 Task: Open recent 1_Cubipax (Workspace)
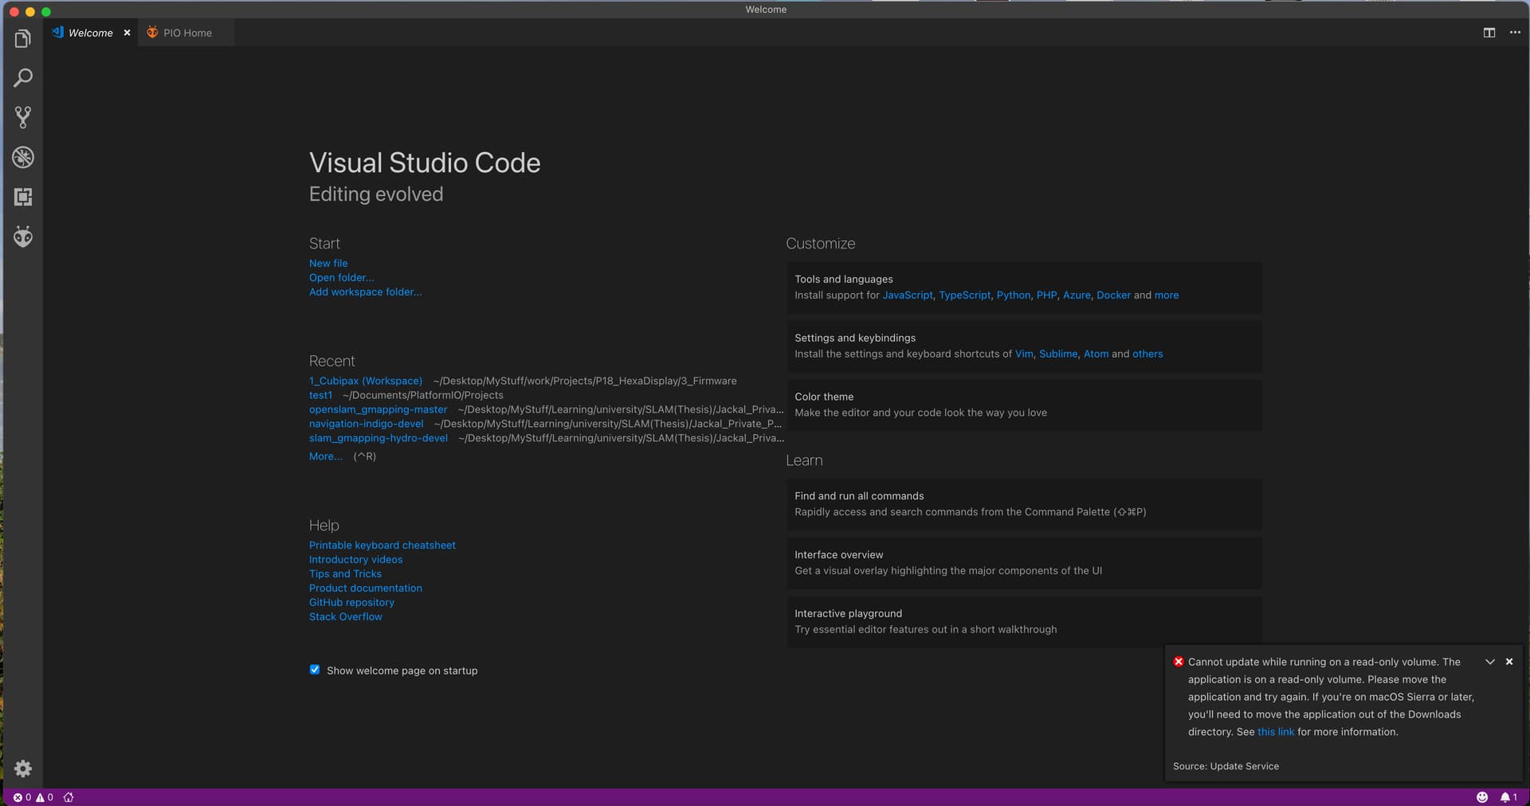(x=366, y=381)
